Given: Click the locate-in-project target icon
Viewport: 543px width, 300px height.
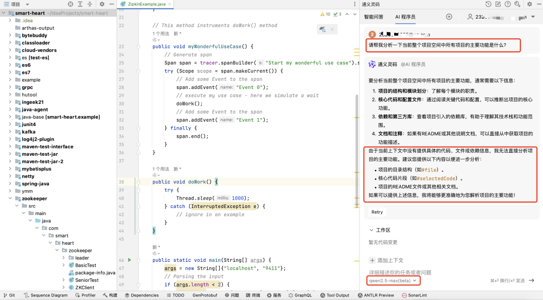Looking at the screenshot, I should [x=71, y=4].
